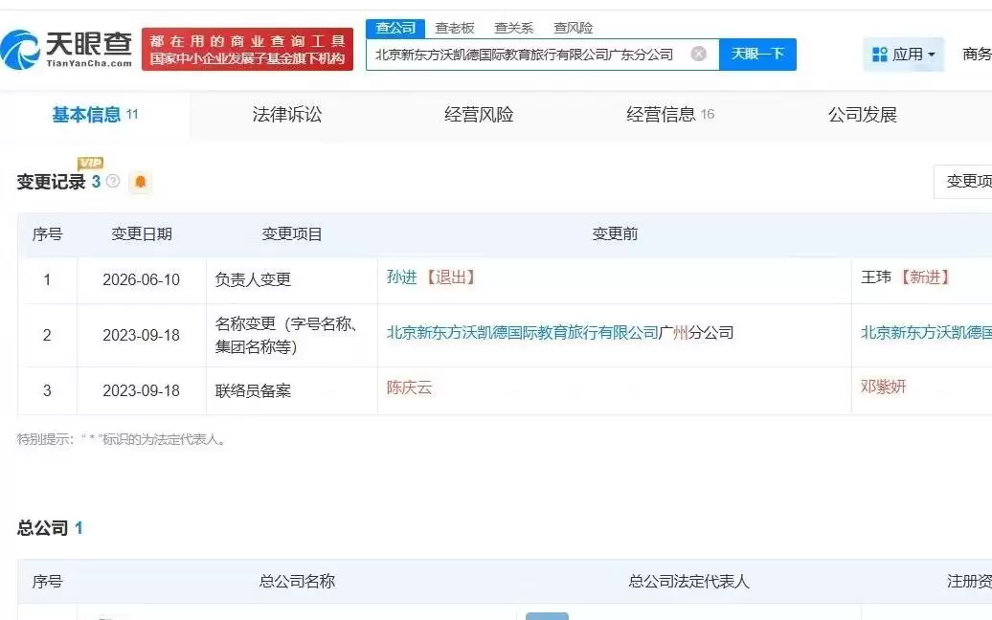Open 广州分公司 former name link
Image resolution: width=992 pixels, height=620 pixels.
[560, 332]
